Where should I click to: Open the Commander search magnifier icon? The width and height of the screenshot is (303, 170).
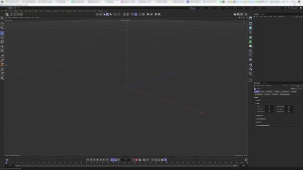coord(2,18)
